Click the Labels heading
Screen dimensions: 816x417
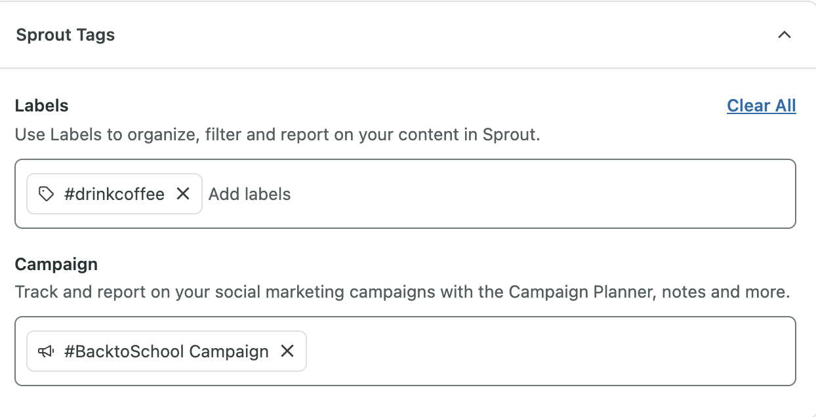(42, 106)
